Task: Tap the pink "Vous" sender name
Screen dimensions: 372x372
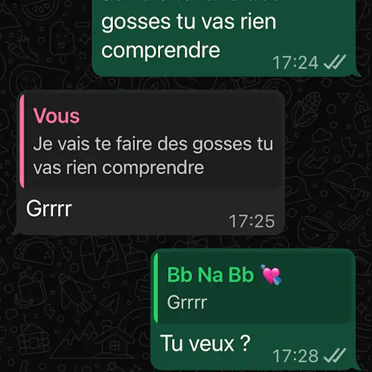Action: pyautogui.click(x=56, y=116)
